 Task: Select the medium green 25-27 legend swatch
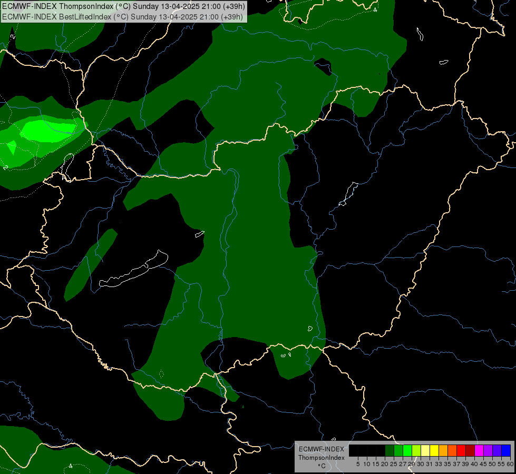[x=398, y=450]
